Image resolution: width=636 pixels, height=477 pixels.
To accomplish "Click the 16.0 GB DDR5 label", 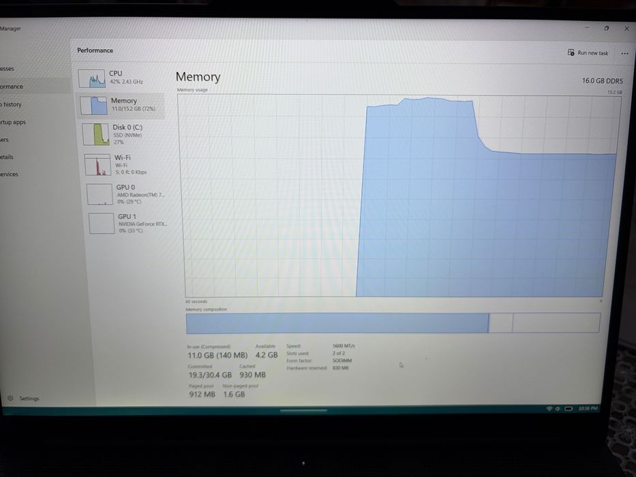I will (x=602, y=80).
